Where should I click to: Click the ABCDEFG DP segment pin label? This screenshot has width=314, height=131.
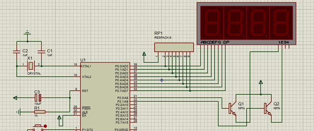pos(215,42)
